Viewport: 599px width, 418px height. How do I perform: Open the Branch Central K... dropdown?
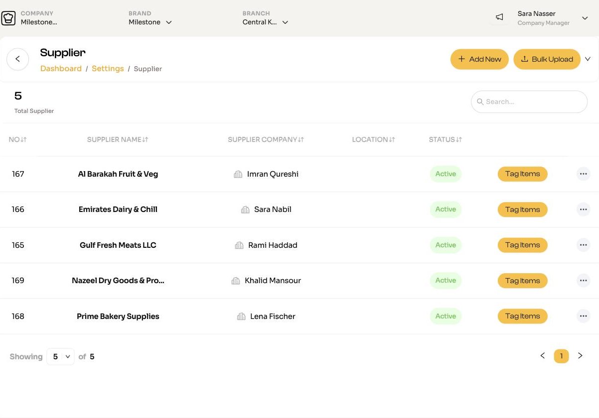pyautogui.click(x=265, y=22)
